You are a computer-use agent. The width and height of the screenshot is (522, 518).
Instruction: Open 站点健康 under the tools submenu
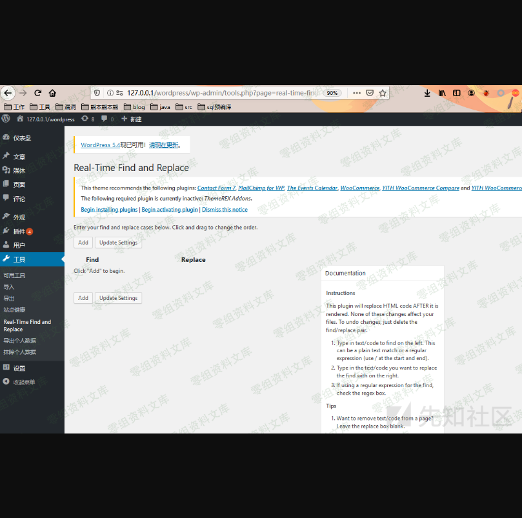tap(14, 310)
